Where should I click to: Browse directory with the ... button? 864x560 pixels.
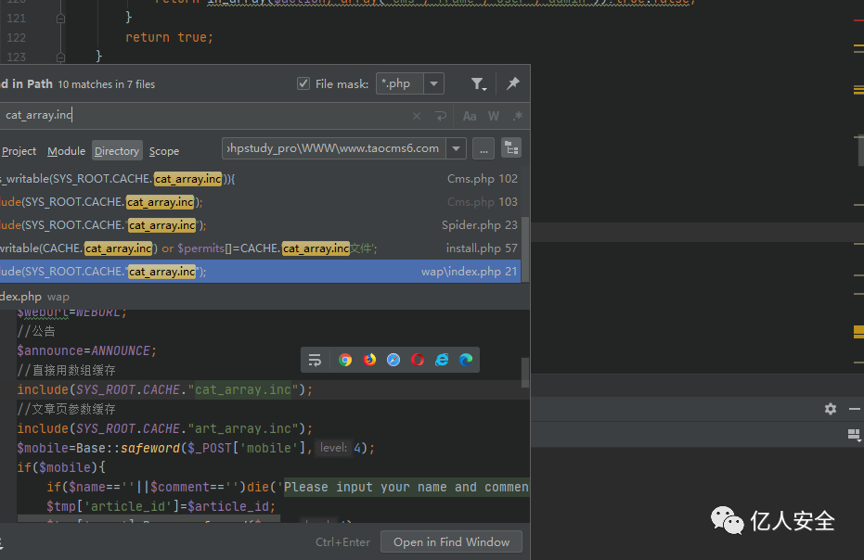[x=484, y=148]
